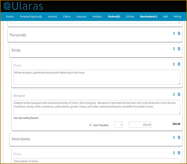Click the bold 250.00 Bouquet total
Viewport: 187px width, 164px height.
176,124
